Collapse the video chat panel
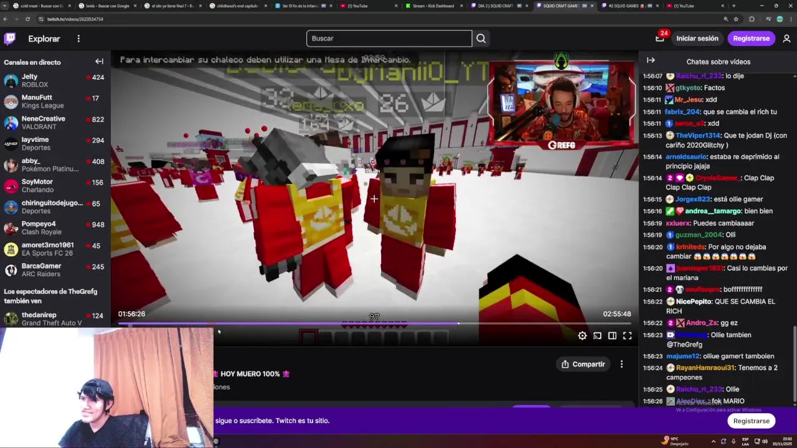 [x=651, y=60]
